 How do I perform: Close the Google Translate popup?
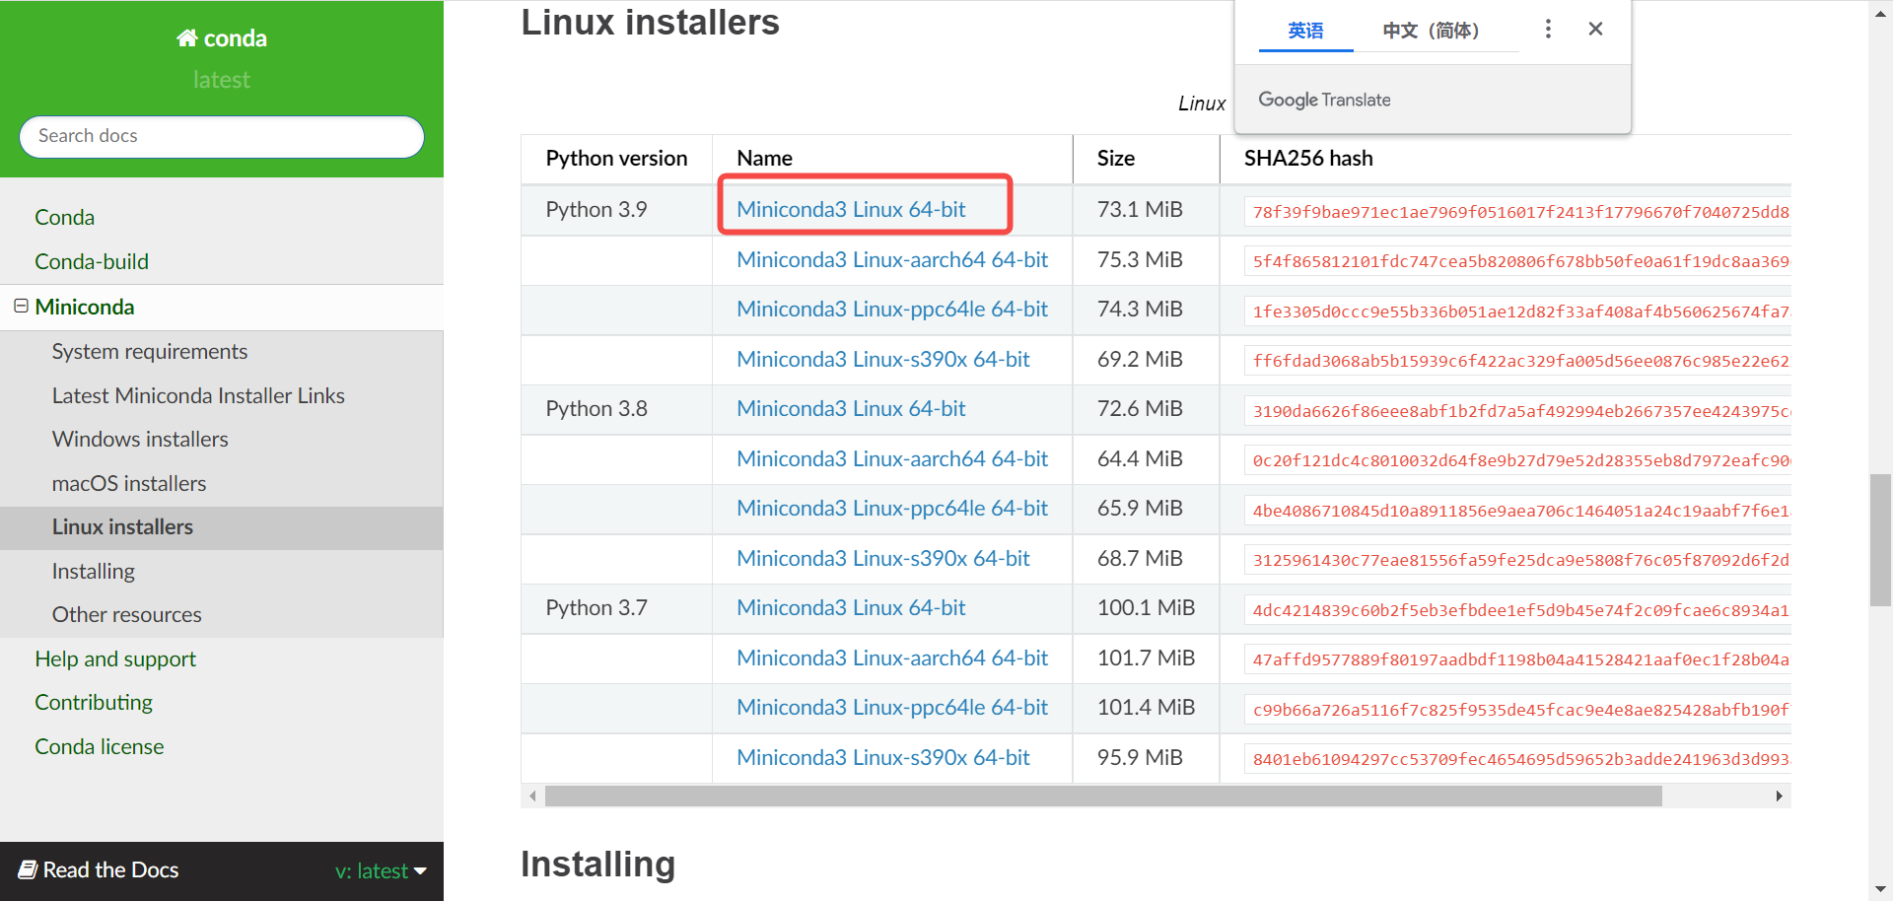tap(1595, 30)
